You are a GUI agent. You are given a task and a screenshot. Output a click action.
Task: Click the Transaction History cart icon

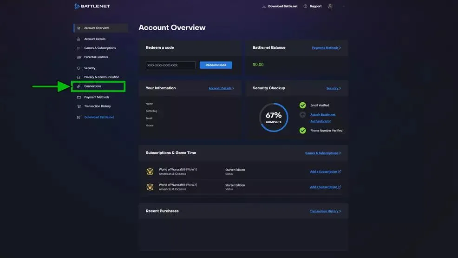click(79, 106)
